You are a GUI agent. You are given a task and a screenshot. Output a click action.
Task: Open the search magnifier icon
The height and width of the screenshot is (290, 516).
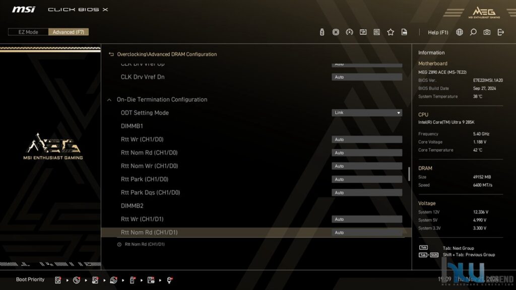point(473,32)
